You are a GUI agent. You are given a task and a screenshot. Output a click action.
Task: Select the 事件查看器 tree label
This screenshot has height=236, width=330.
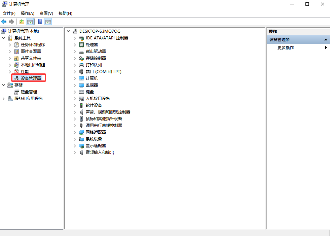point(31,52)
